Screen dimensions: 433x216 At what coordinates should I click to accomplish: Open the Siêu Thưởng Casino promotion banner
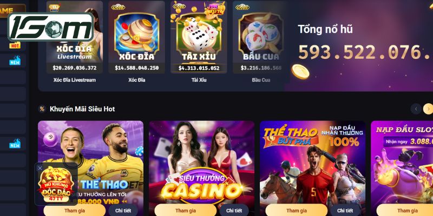tap(201, 163)
